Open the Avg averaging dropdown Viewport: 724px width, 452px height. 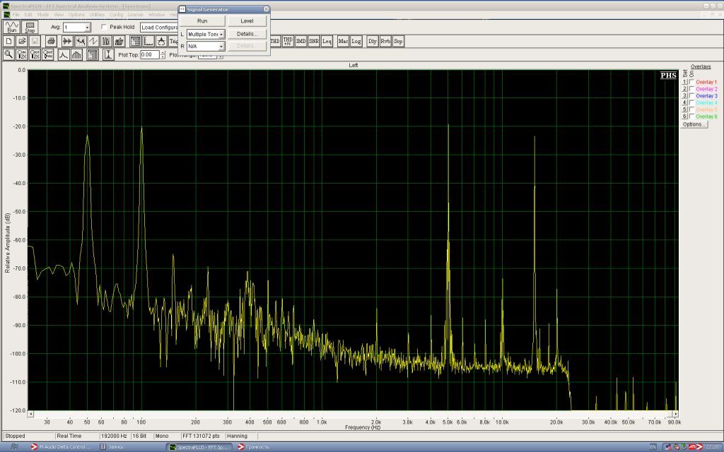click(x=87, y=28)
